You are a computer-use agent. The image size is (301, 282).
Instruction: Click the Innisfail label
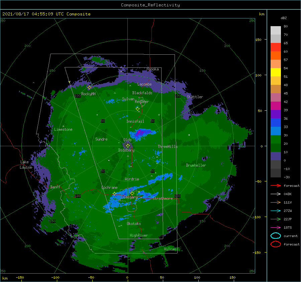(x=135, y=121)
